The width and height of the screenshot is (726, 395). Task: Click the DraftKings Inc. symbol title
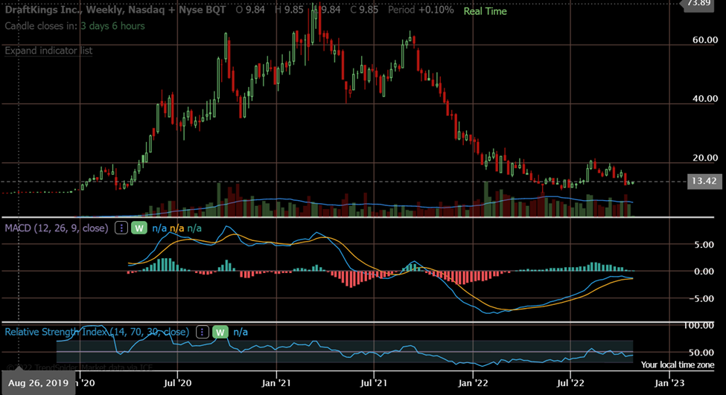tap(115, 10)
